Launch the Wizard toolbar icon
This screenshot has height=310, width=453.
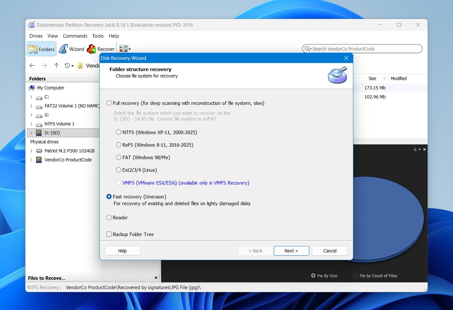[x=63, y=49]
